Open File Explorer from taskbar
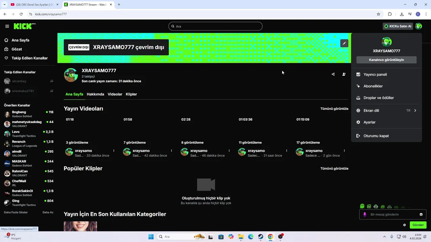431x242 pixels. coord(241,237)
